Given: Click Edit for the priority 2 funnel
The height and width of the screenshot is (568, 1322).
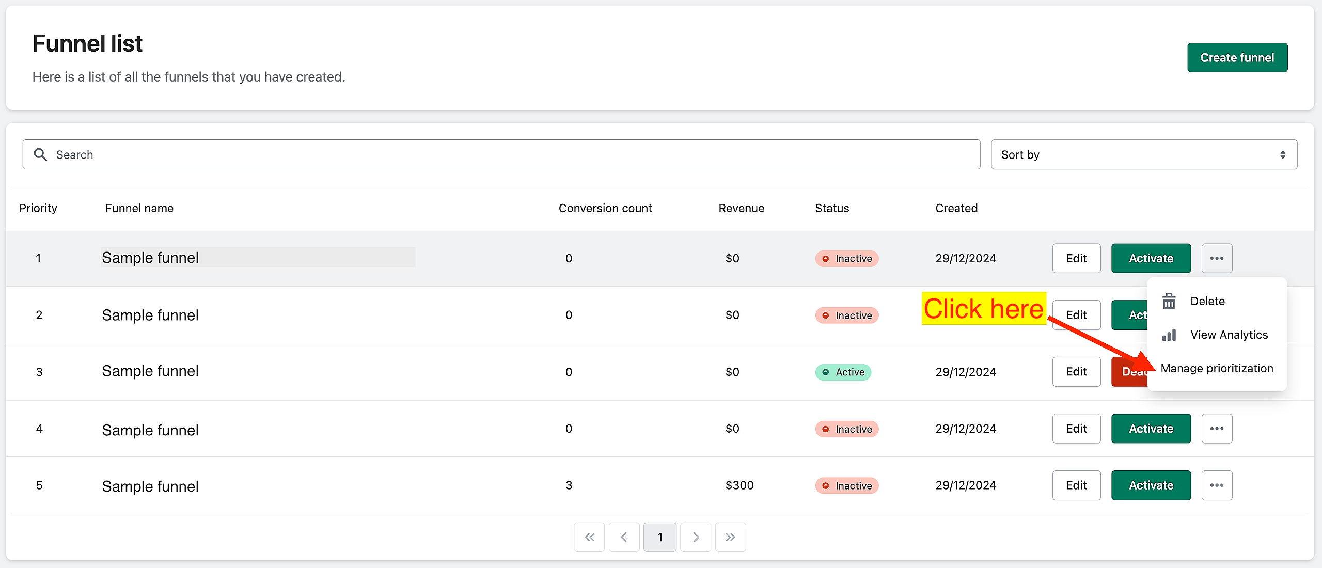Looking at the screenshot, I should click(1076, 315).
